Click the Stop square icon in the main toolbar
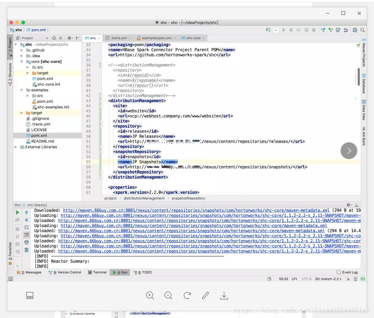 314,30
